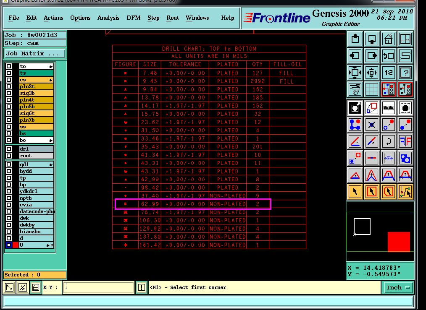Click the connected blue dots icon

pos(355,125)
